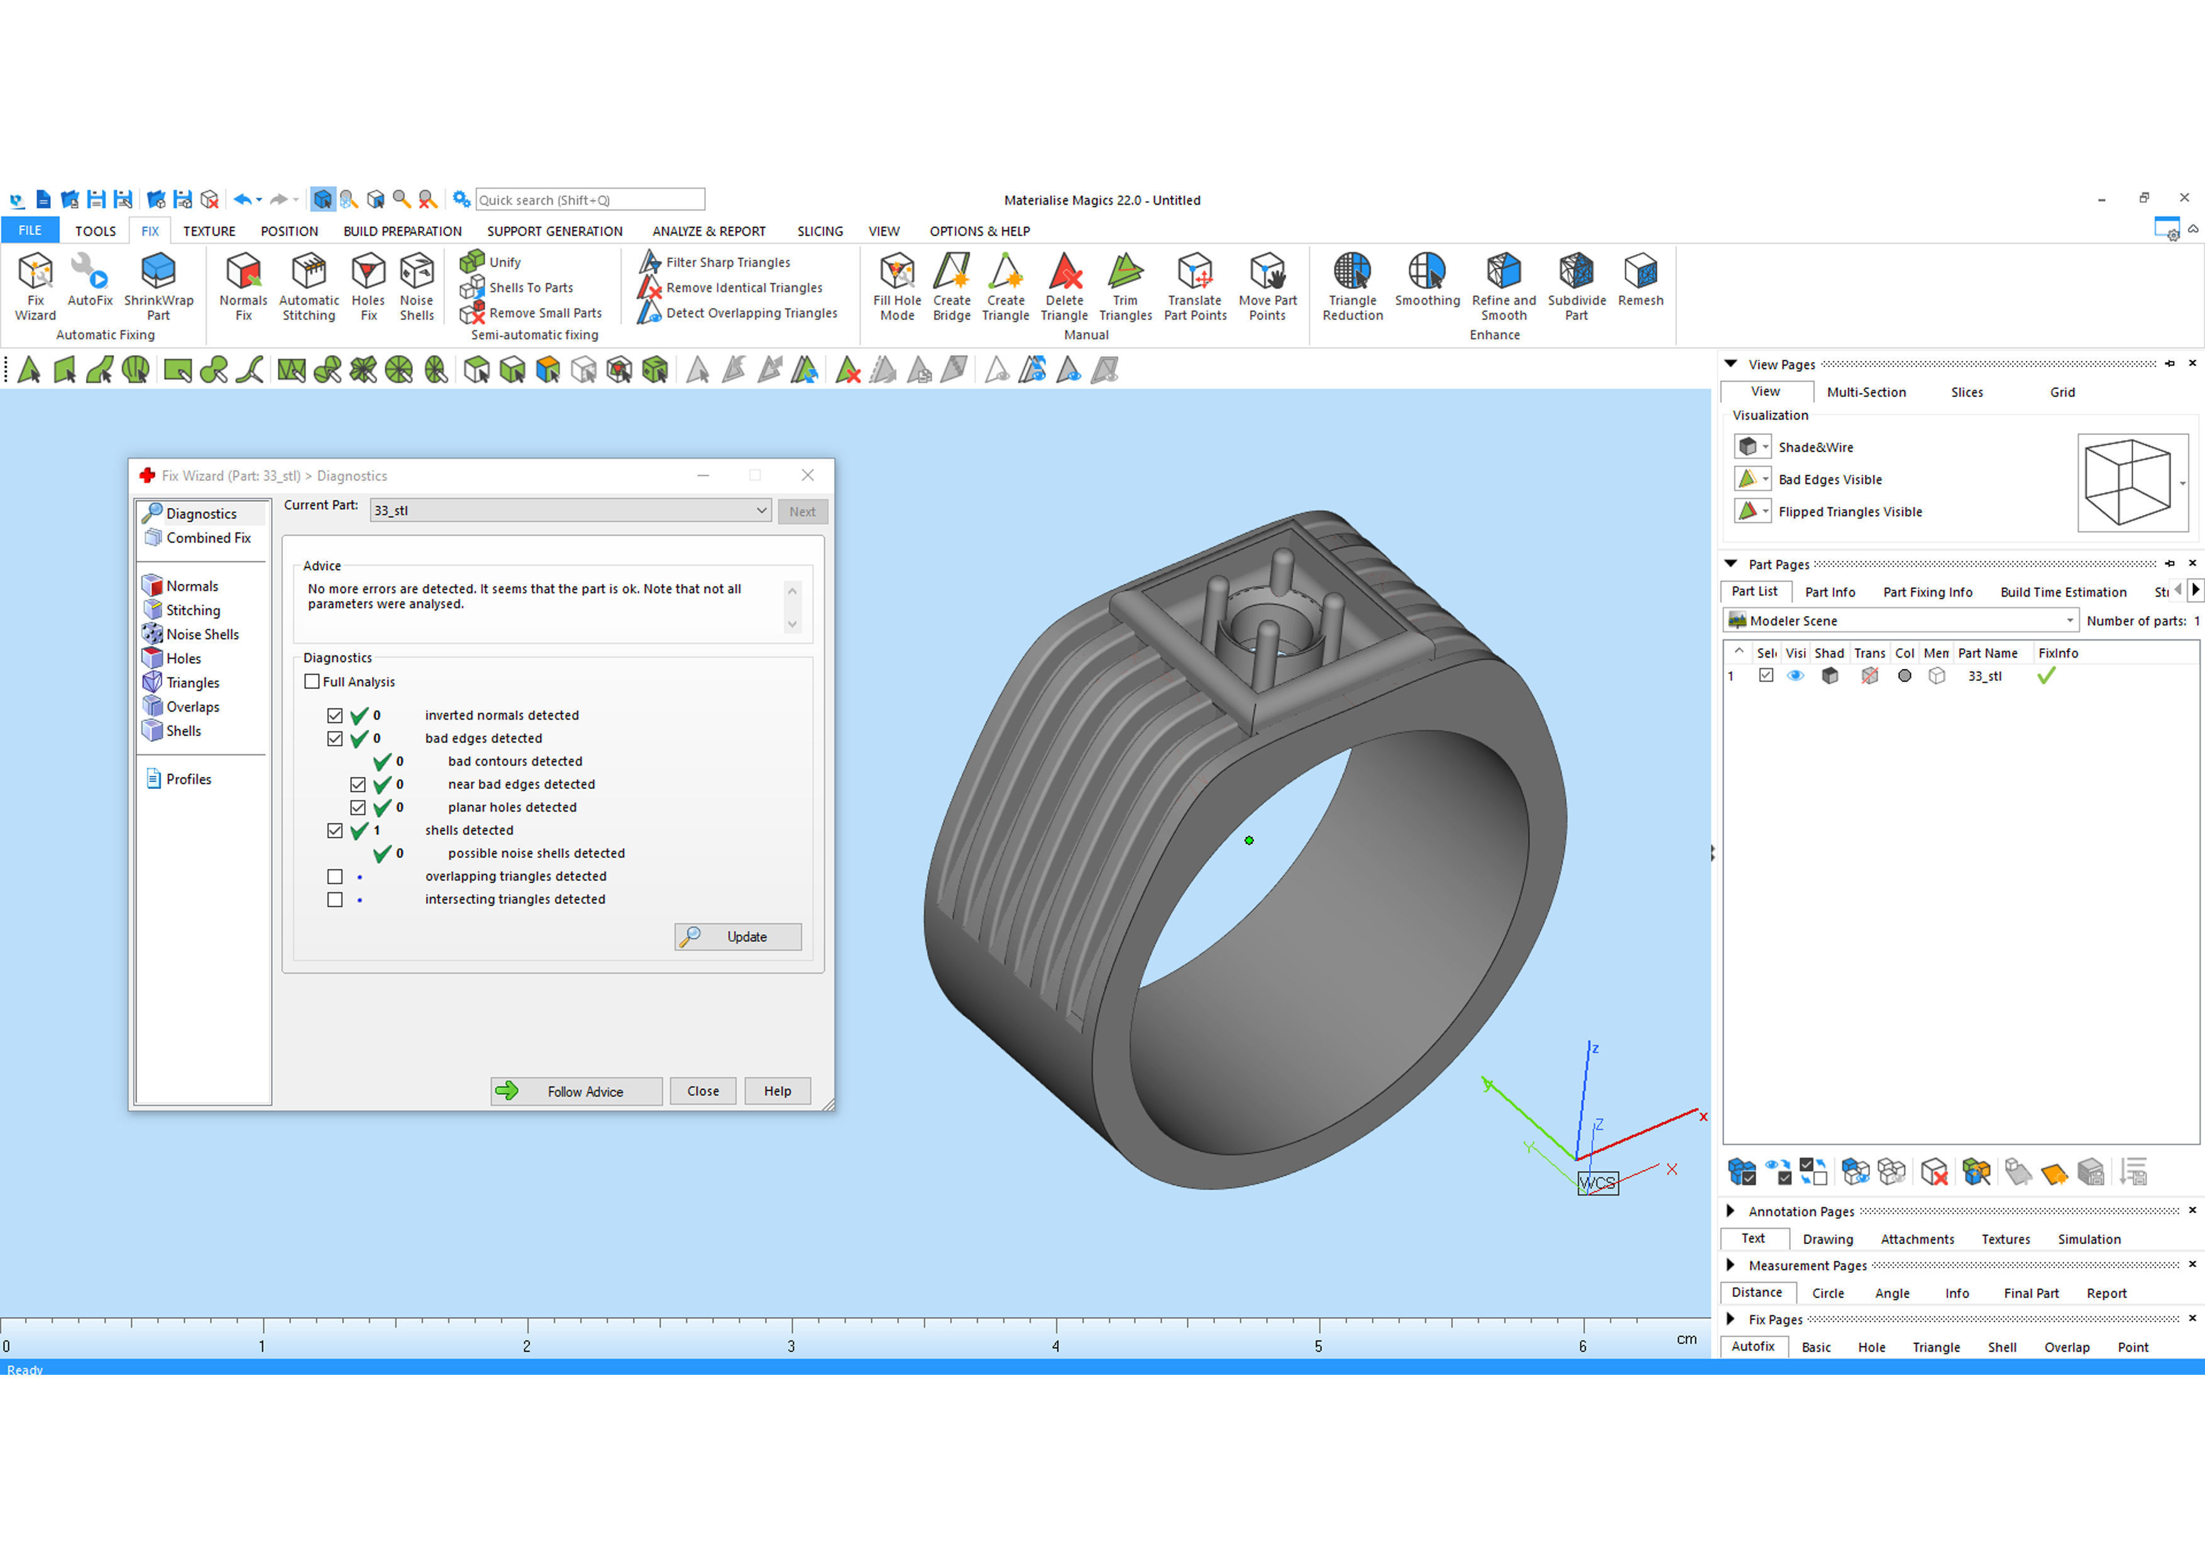Screen dimensions: 2205x1559
Task: Select the Trim Triangles tool
Action: (x=1126, y=286)
